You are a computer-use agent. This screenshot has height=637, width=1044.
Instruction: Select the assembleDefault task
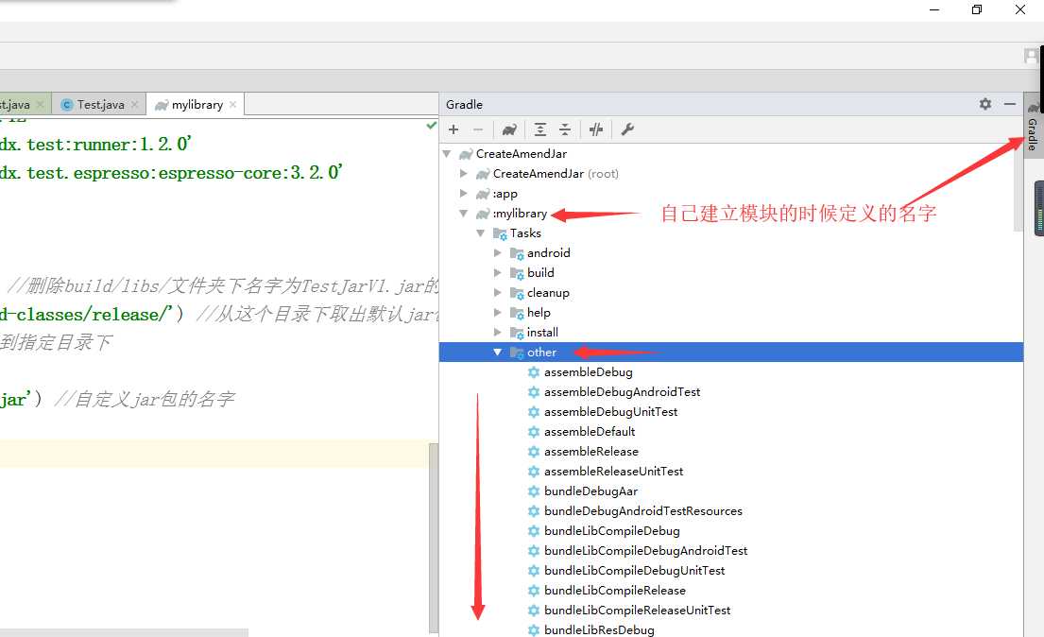pos(590,432)
